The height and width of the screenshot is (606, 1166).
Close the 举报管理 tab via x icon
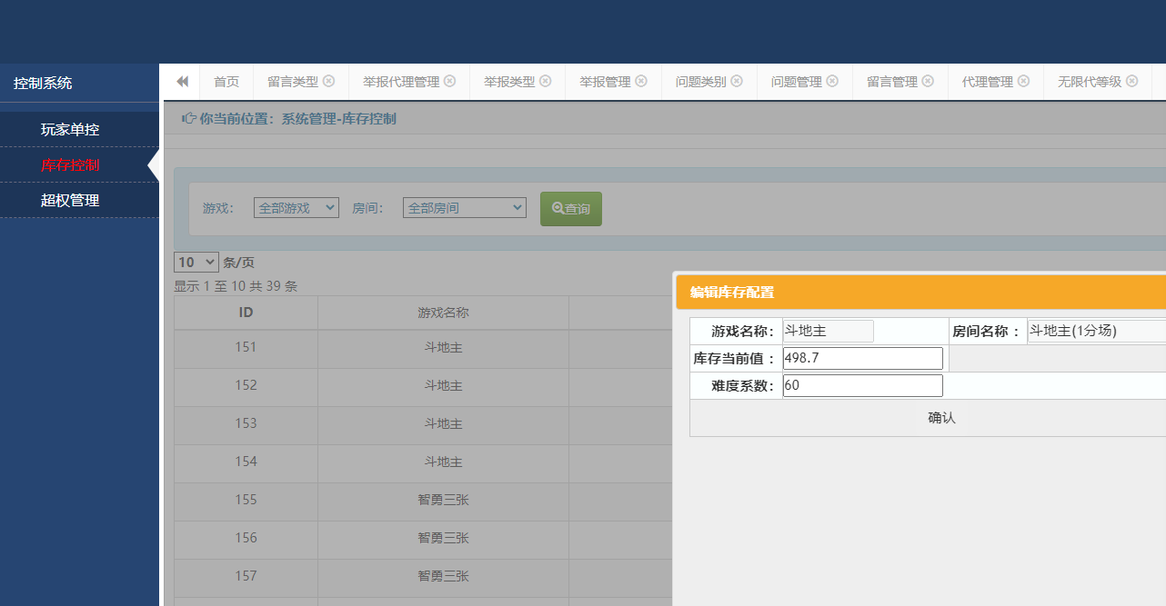[641, 81]
